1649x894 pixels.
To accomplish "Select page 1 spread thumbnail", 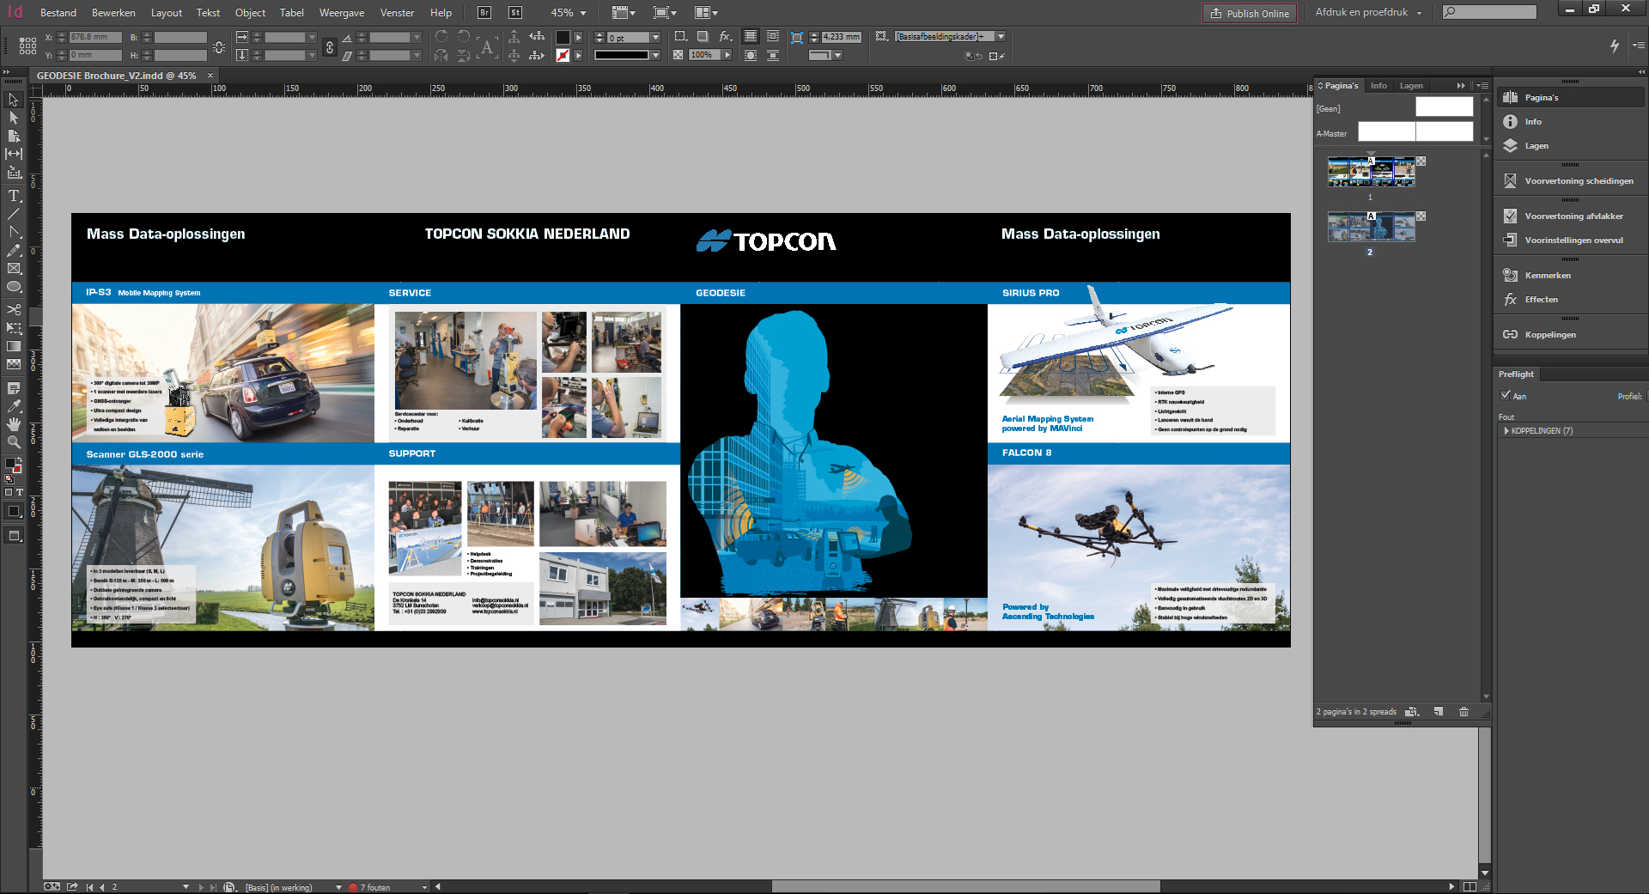I will [1371, 173].
